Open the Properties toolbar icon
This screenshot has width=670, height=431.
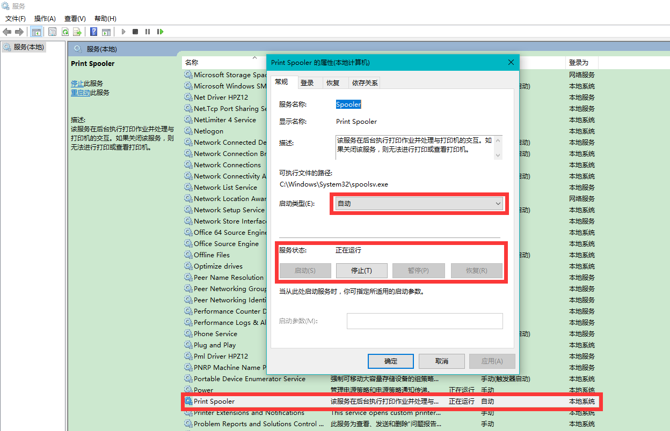(53, 32)
